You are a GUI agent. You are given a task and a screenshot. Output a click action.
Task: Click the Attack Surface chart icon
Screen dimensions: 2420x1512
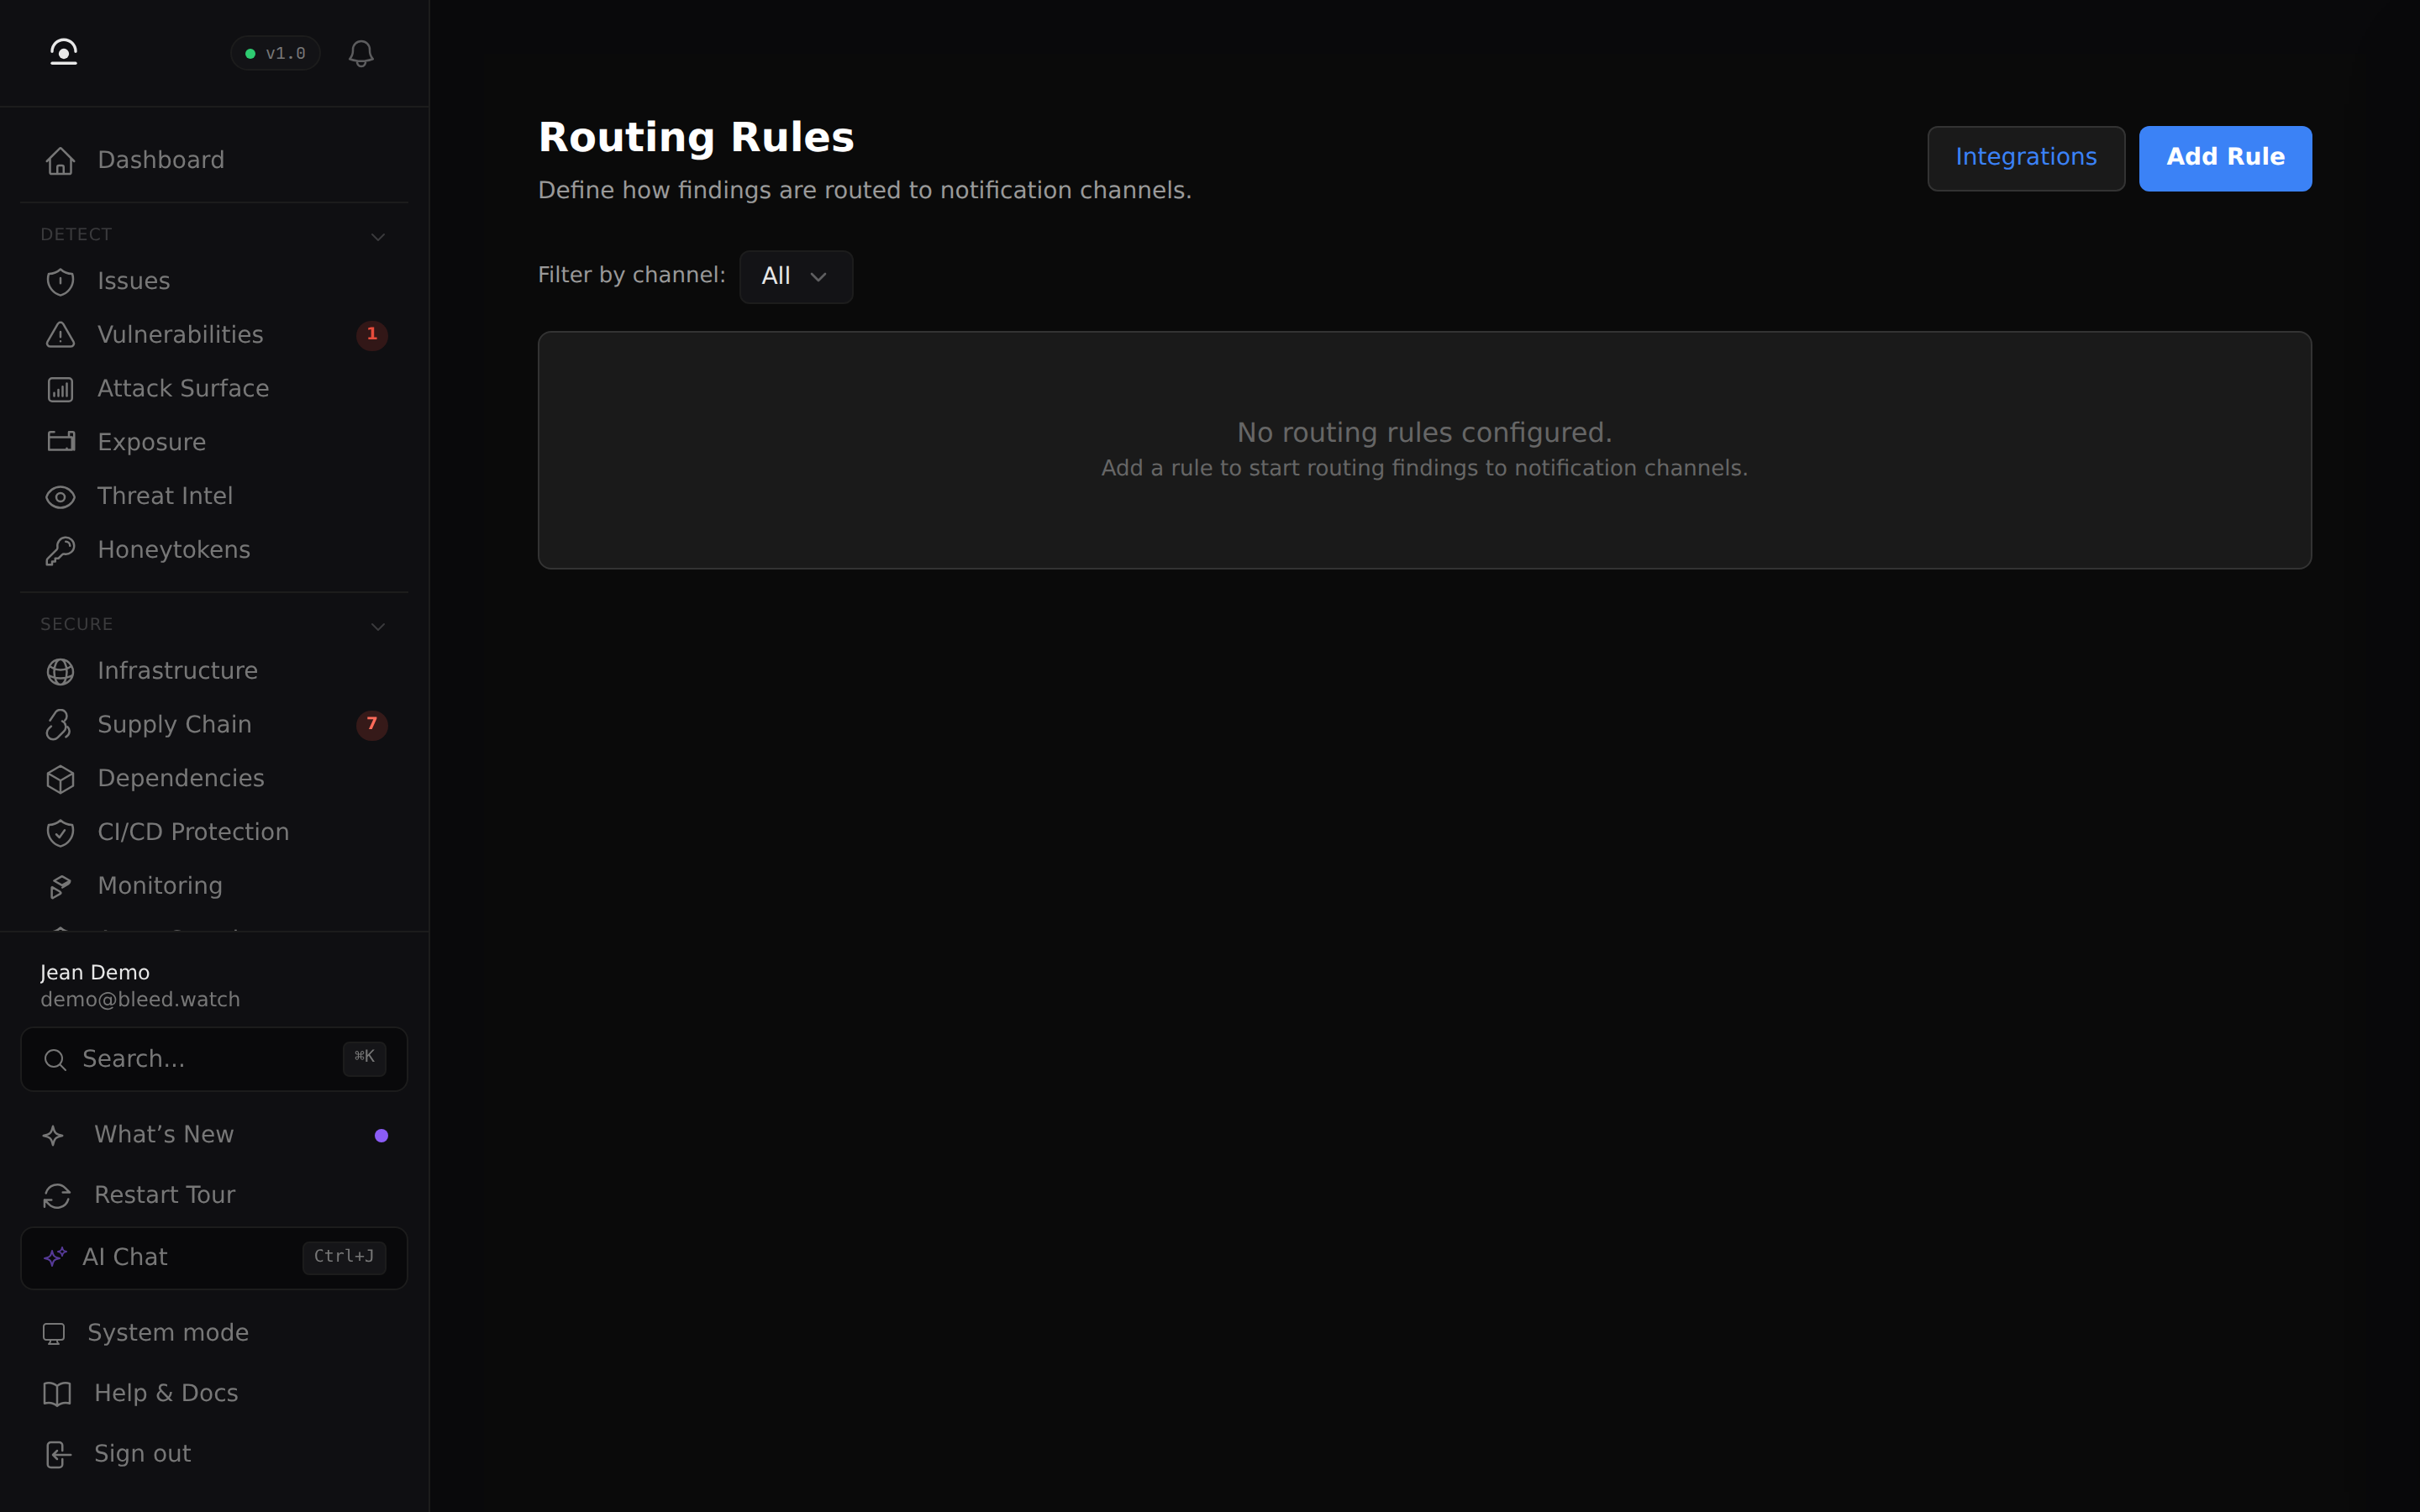click(x=60, y=389)
